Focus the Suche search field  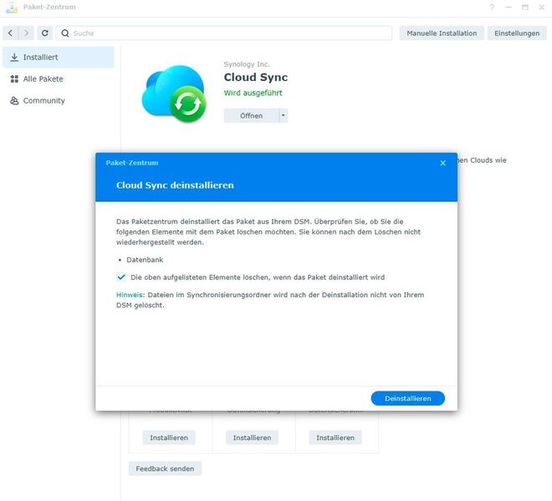tap(224, 33)
